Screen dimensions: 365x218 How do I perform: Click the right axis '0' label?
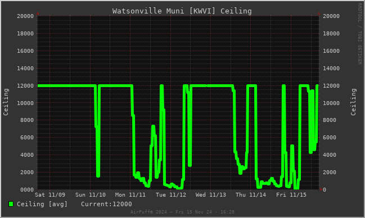tap(325, 190)
